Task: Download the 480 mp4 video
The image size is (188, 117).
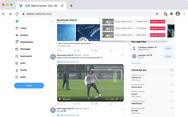Action: click(x=157, y=35)
